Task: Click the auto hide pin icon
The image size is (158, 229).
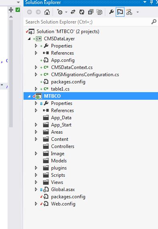Action: point(152,2)
